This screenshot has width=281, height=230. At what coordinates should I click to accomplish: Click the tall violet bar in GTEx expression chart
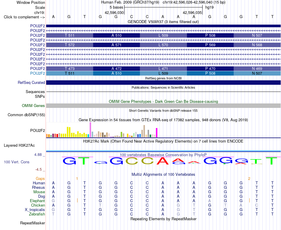click(x=90, y=130)
